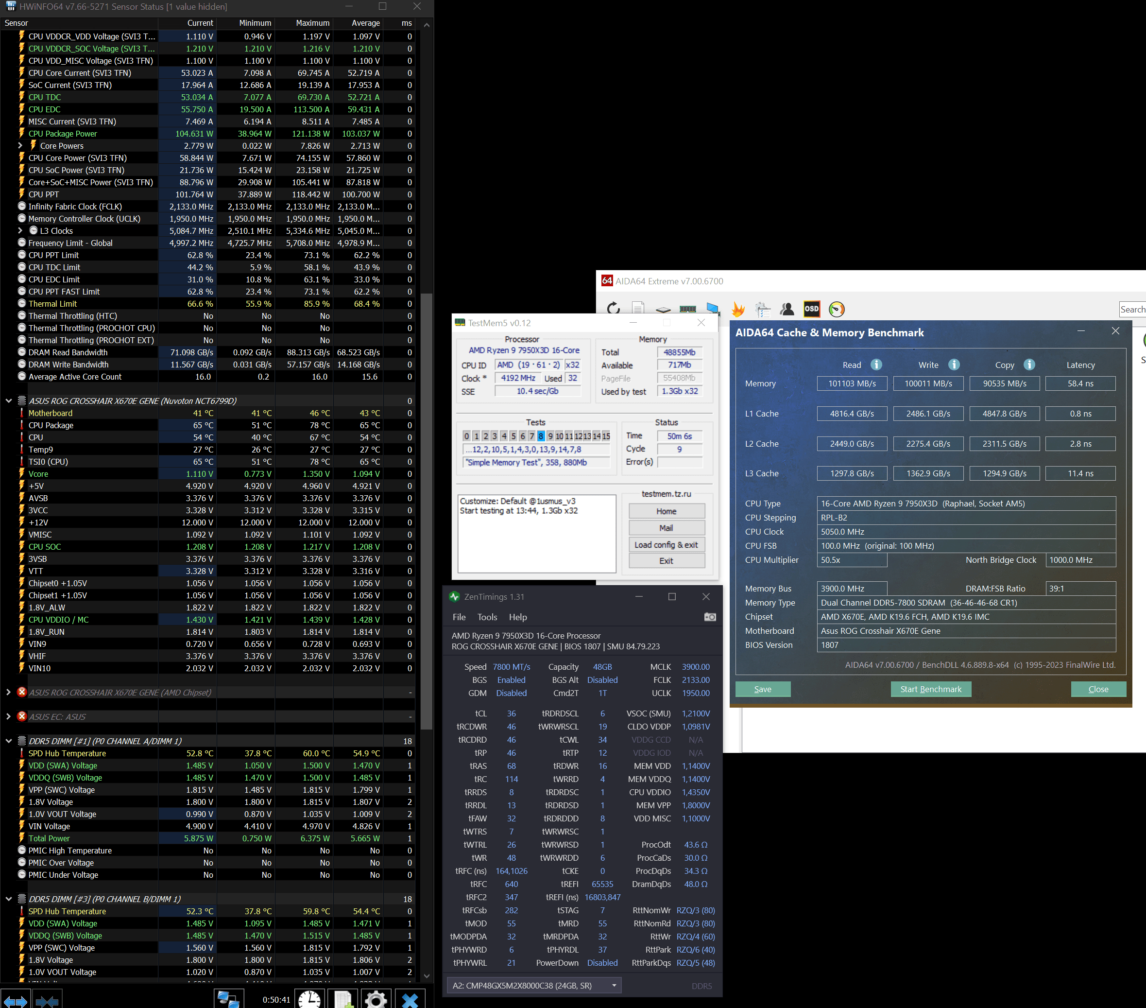Click HWiNFO log file icon with plus
Screen dimensions: 1146x1008
pos(342,999)
